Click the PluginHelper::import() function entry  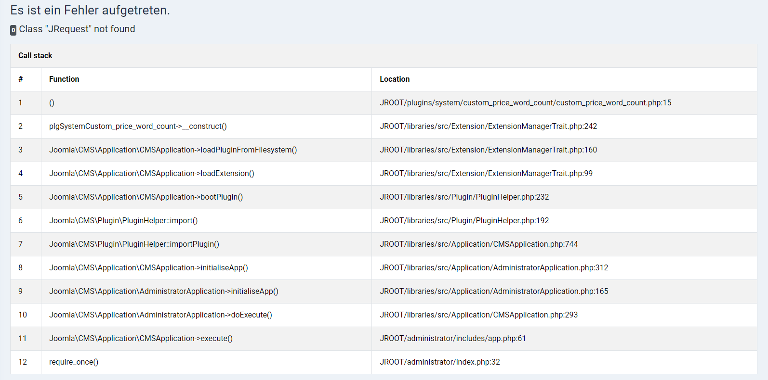pos(123,221)
